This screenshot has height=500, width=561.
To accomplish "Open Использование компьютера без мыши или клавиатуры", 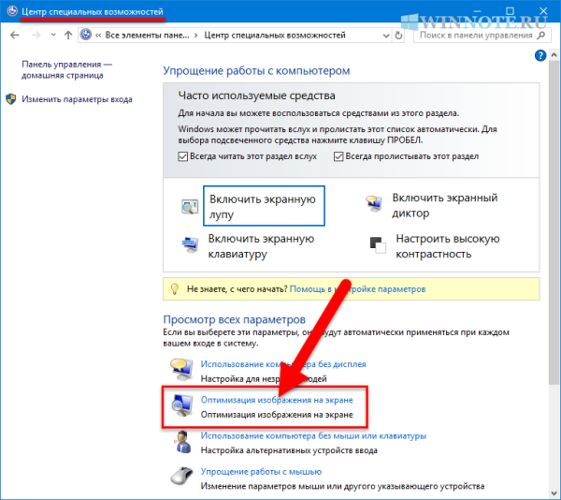I will (x=313, y=435).
